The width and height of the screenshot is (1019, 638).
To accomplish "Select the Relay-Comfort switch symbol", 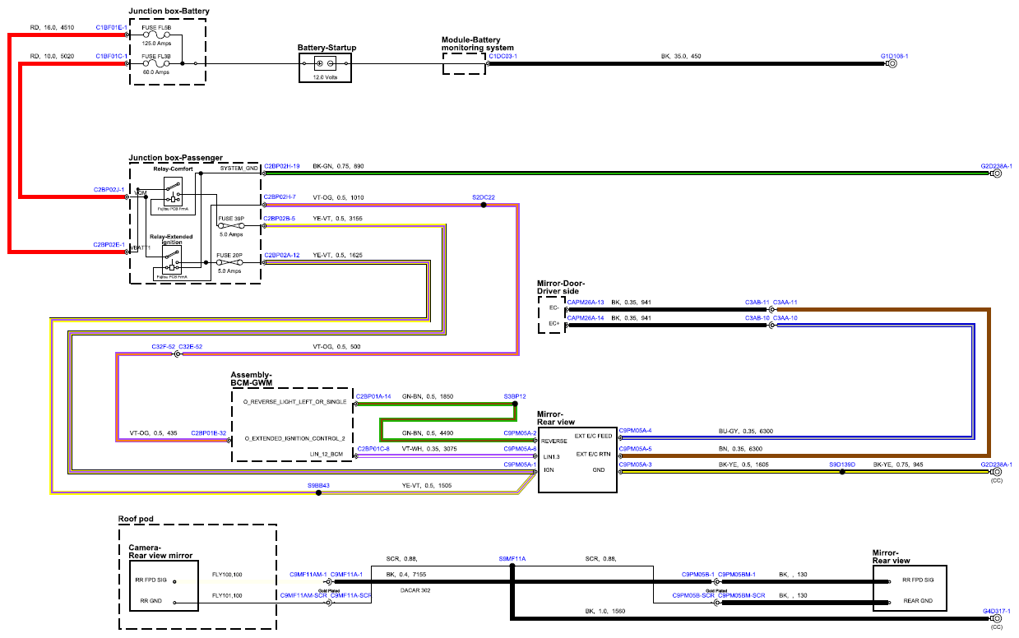I will [172, 191].
